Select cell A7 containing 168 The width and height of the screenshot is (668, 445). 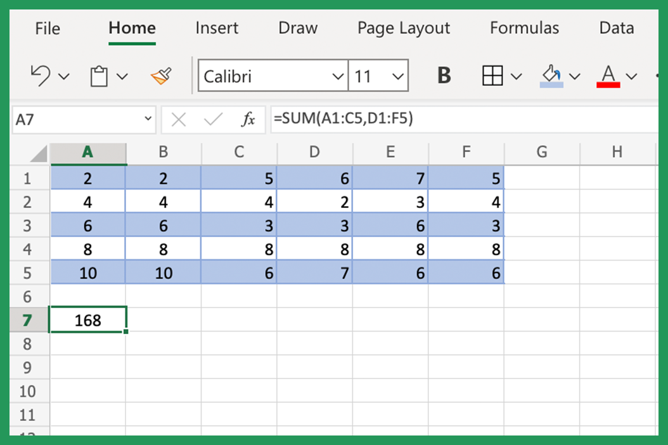pyautogui.click(x=87, y=319)
